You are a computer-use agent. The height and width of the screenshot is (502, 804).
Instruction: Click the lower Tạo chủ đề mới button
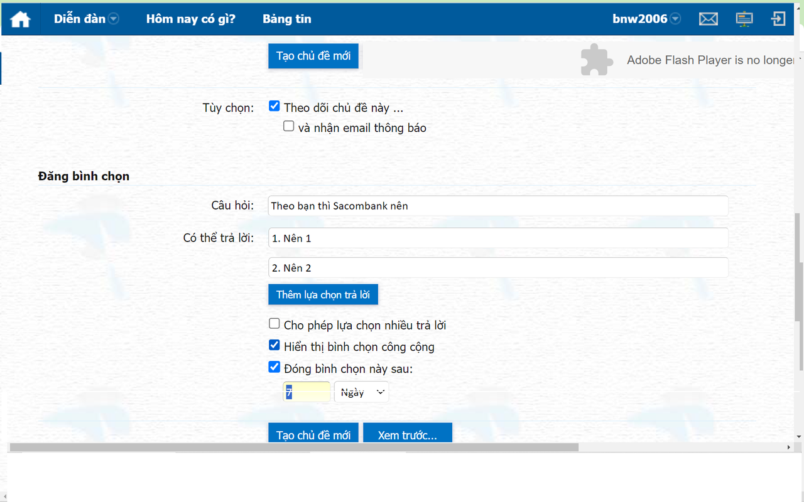tap(313, 433)
